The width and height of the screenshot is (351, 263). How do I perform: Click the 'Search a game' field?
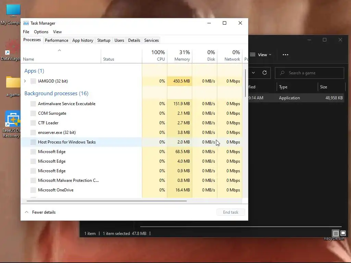pos(310,73)
